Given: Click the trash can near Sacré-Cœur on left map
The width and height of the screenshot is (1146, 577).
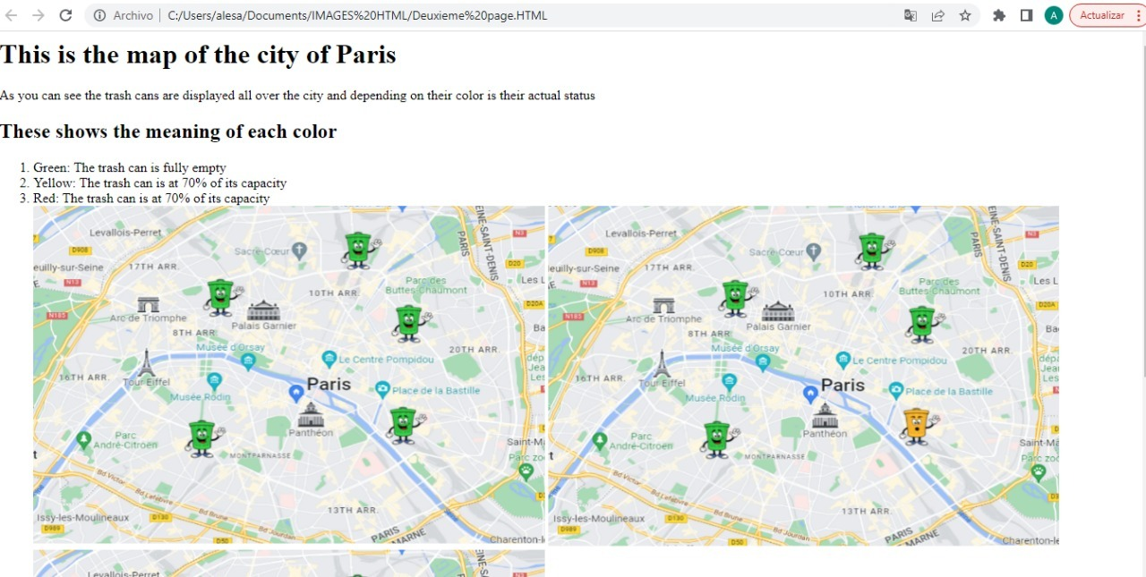Looking at the screenshot, I should pos(359,250).
